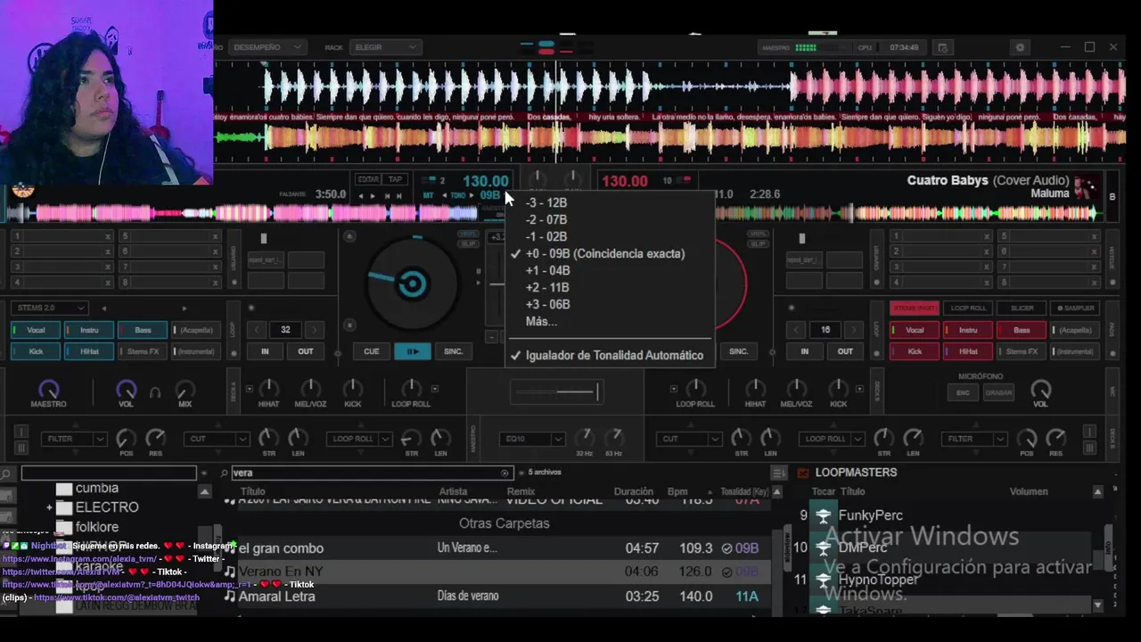The width and height of the screenshot is (1141, 642).
Task: Click the left deck EDITAR button
Action: pyautogui.click(x=367, y=179)
